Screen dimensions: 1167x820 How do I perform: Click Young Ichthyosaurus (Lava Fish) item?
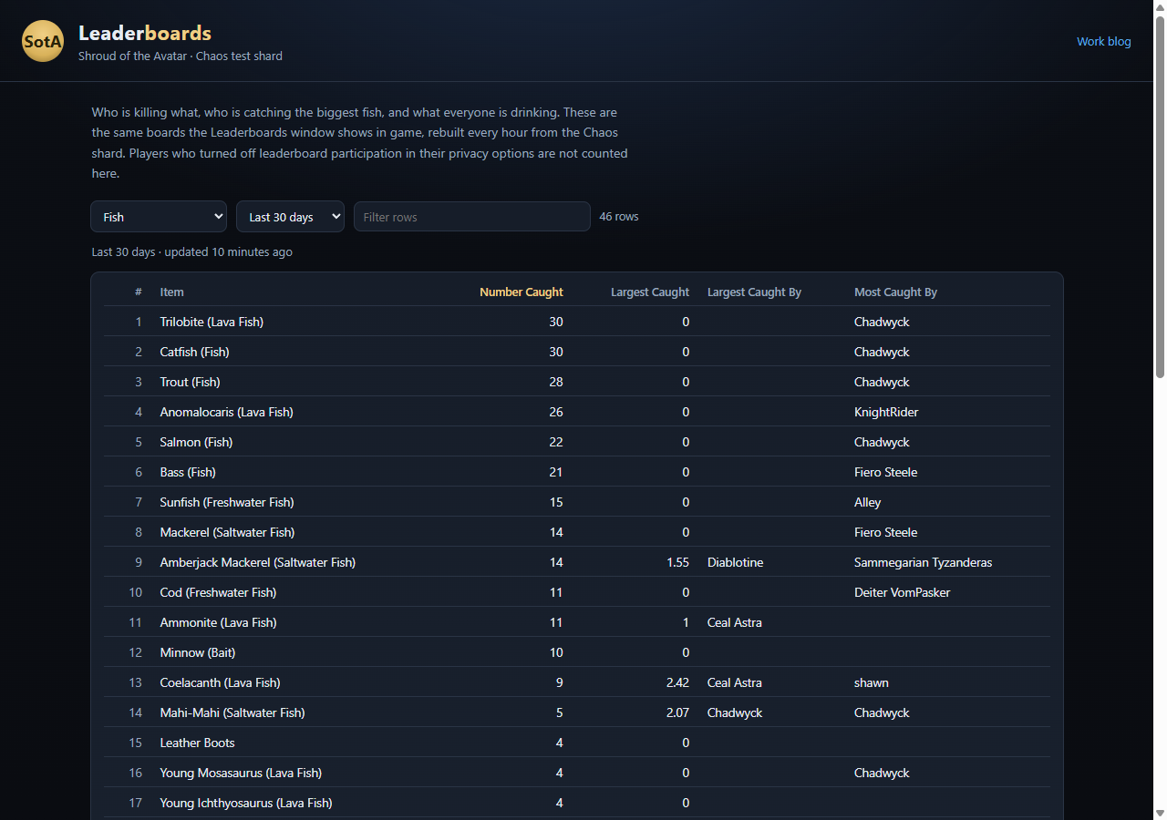pyautogui.click(x=246, y=803)
